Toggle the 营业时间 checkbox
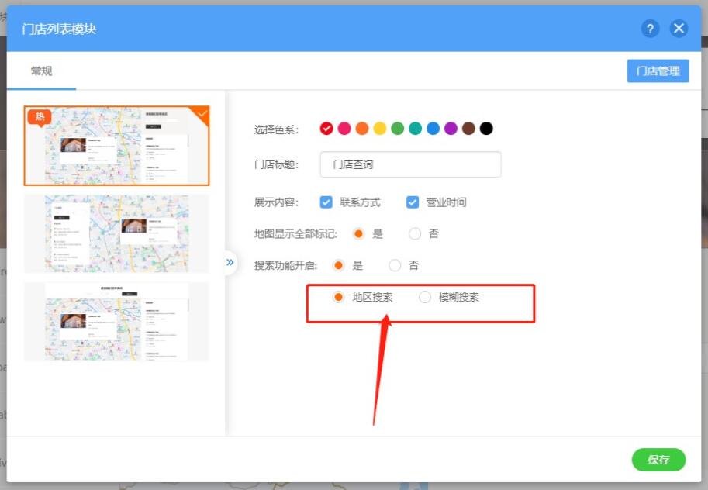708x490 pixels. (413, 202)
